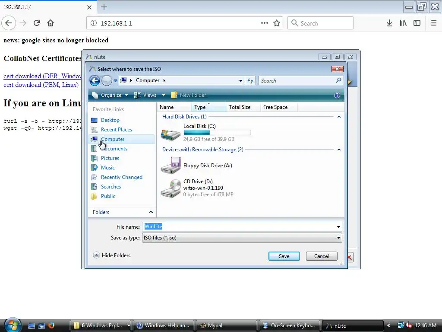Image resolution: width=442 pixels, height=332 pixels.
Task: Toggle the Firefox sidebar icon
Action: [417, 23]
